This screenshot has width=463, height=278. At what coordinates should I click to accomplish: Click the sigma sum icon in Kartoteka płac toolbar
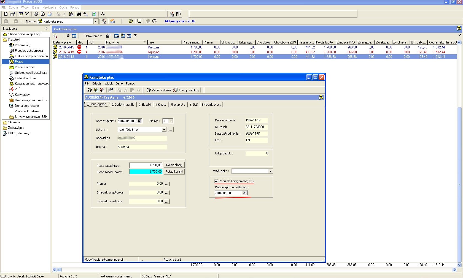point(135,36)
